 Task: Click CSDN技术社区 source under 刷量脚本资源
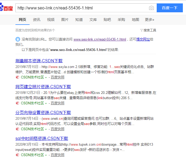pos(32,77)
